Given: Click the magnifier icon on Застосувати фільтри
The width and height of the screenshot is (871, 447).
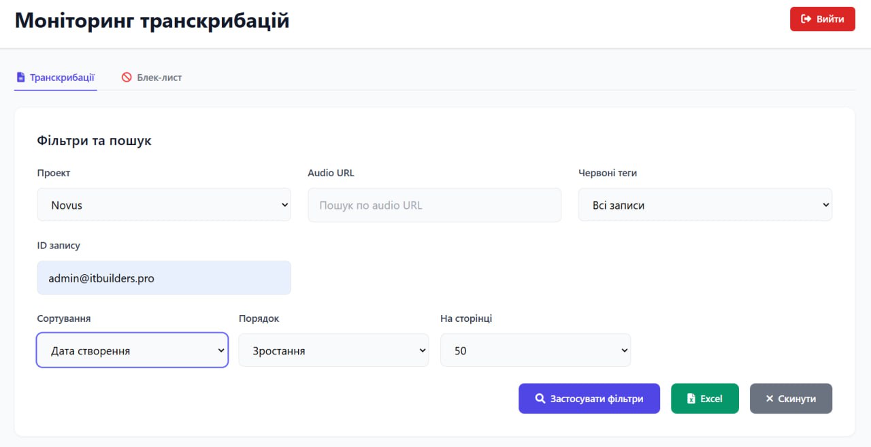Looking at the screenshot, I should (540, 399).
